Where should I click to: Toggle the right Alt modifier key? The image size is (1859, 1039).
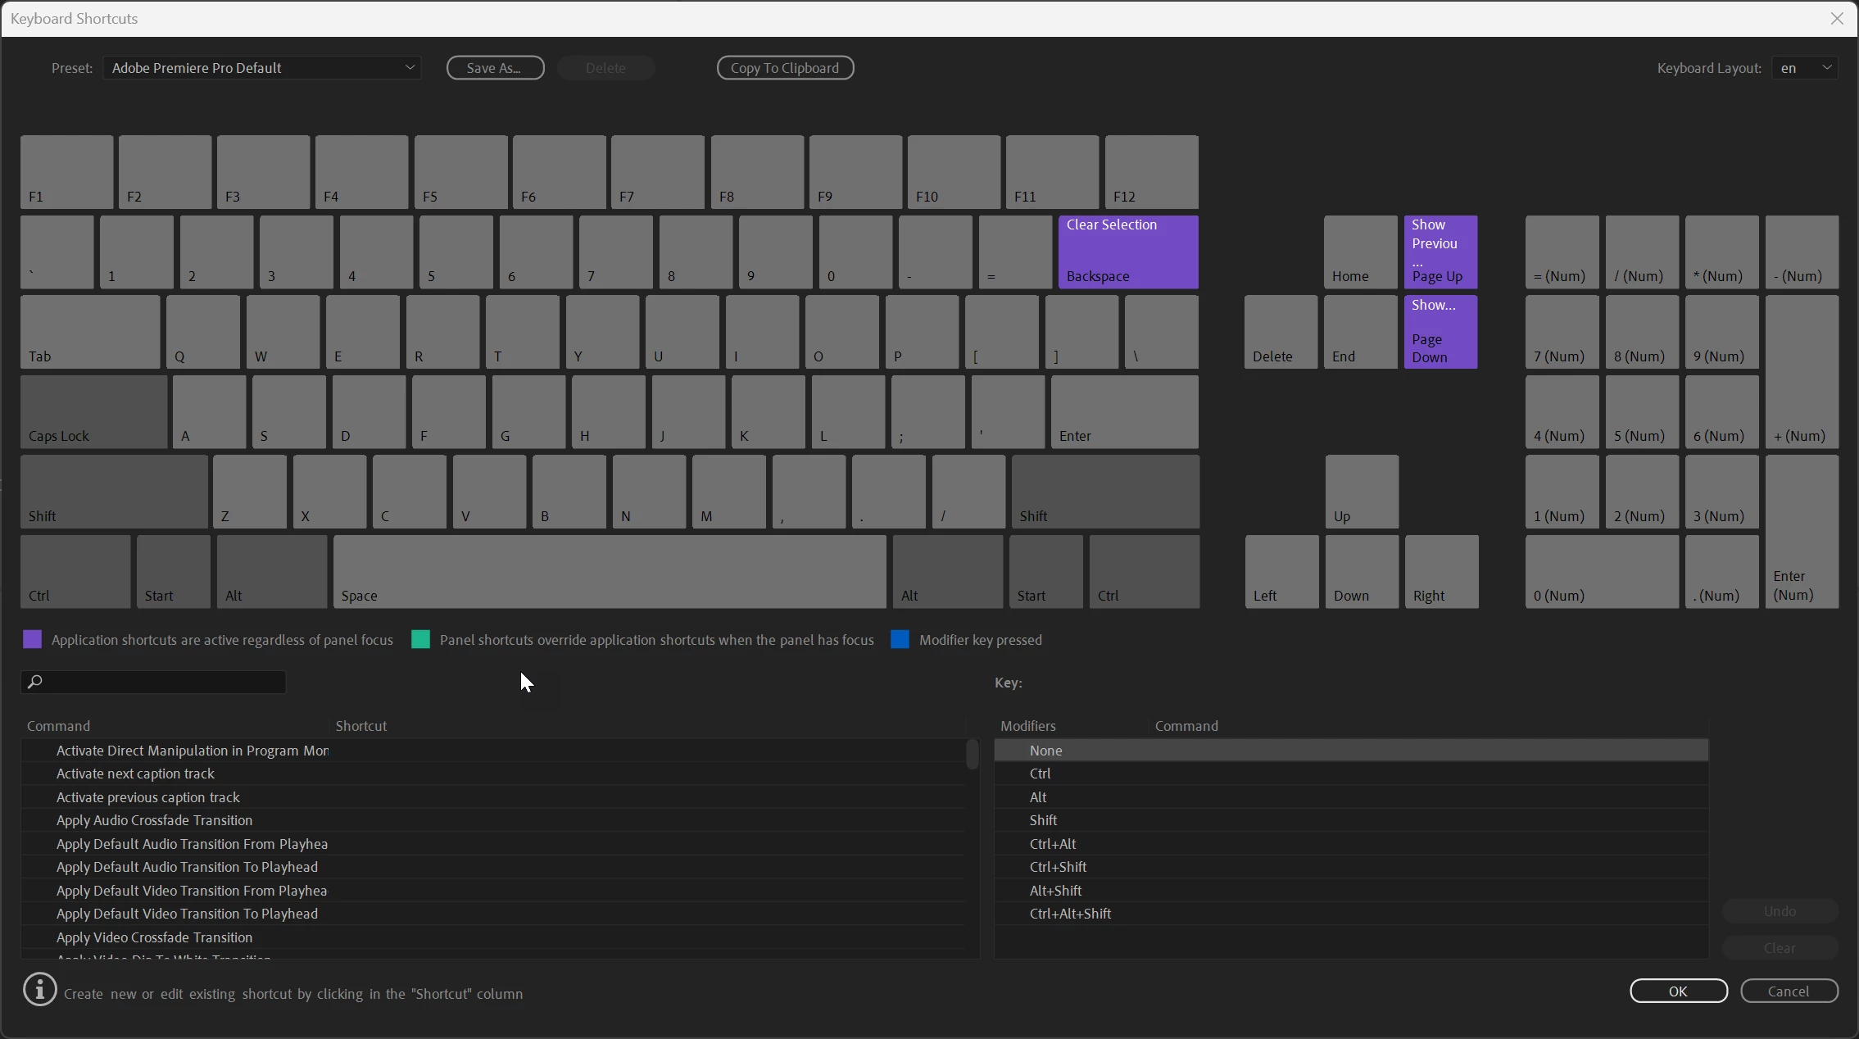pos(947,571)
